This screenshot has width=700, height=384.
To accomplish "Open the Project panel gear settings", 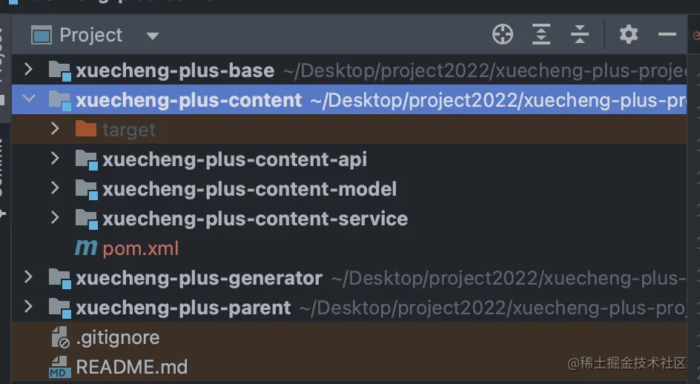I will click(x=629, y=34).
